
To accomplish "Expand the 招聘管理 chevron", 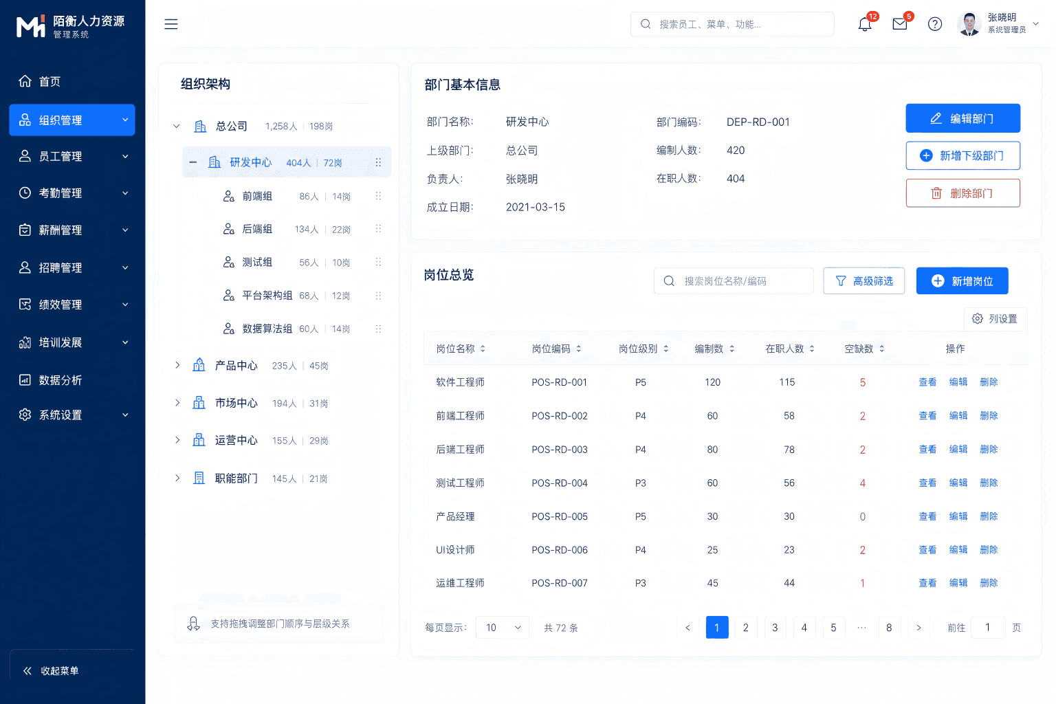I will tap(125, 267).
